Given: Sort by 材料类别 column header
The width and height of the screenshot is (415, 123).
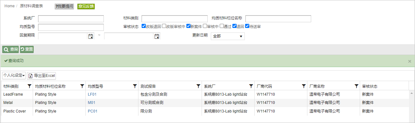Looking at the screenshot, I should tap(11, 86).
